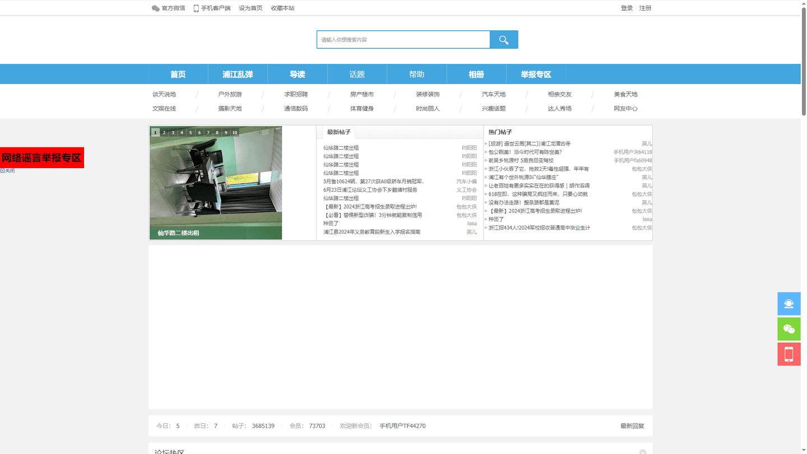This screenshot has height=454, width=807.
Task: Go to 汽车天地 forum section
Action: [x=494, y=94]
